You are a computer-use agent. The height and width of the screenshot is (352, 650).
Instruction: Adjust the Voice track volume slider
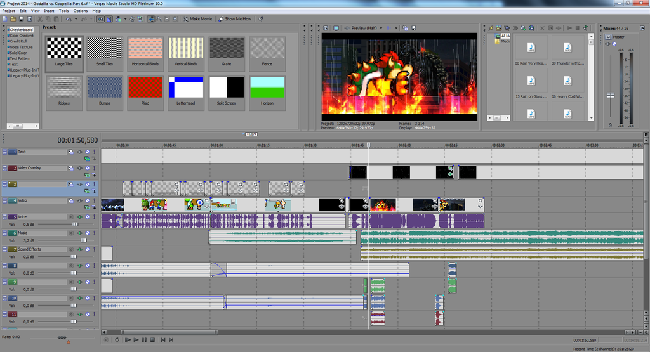[x=75, y=224]
